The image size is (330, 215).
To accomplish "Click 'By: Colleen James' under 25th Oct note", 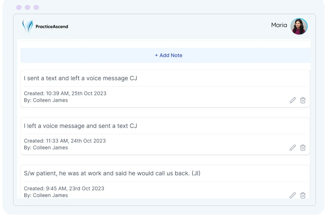I will (x=46, y=100).
